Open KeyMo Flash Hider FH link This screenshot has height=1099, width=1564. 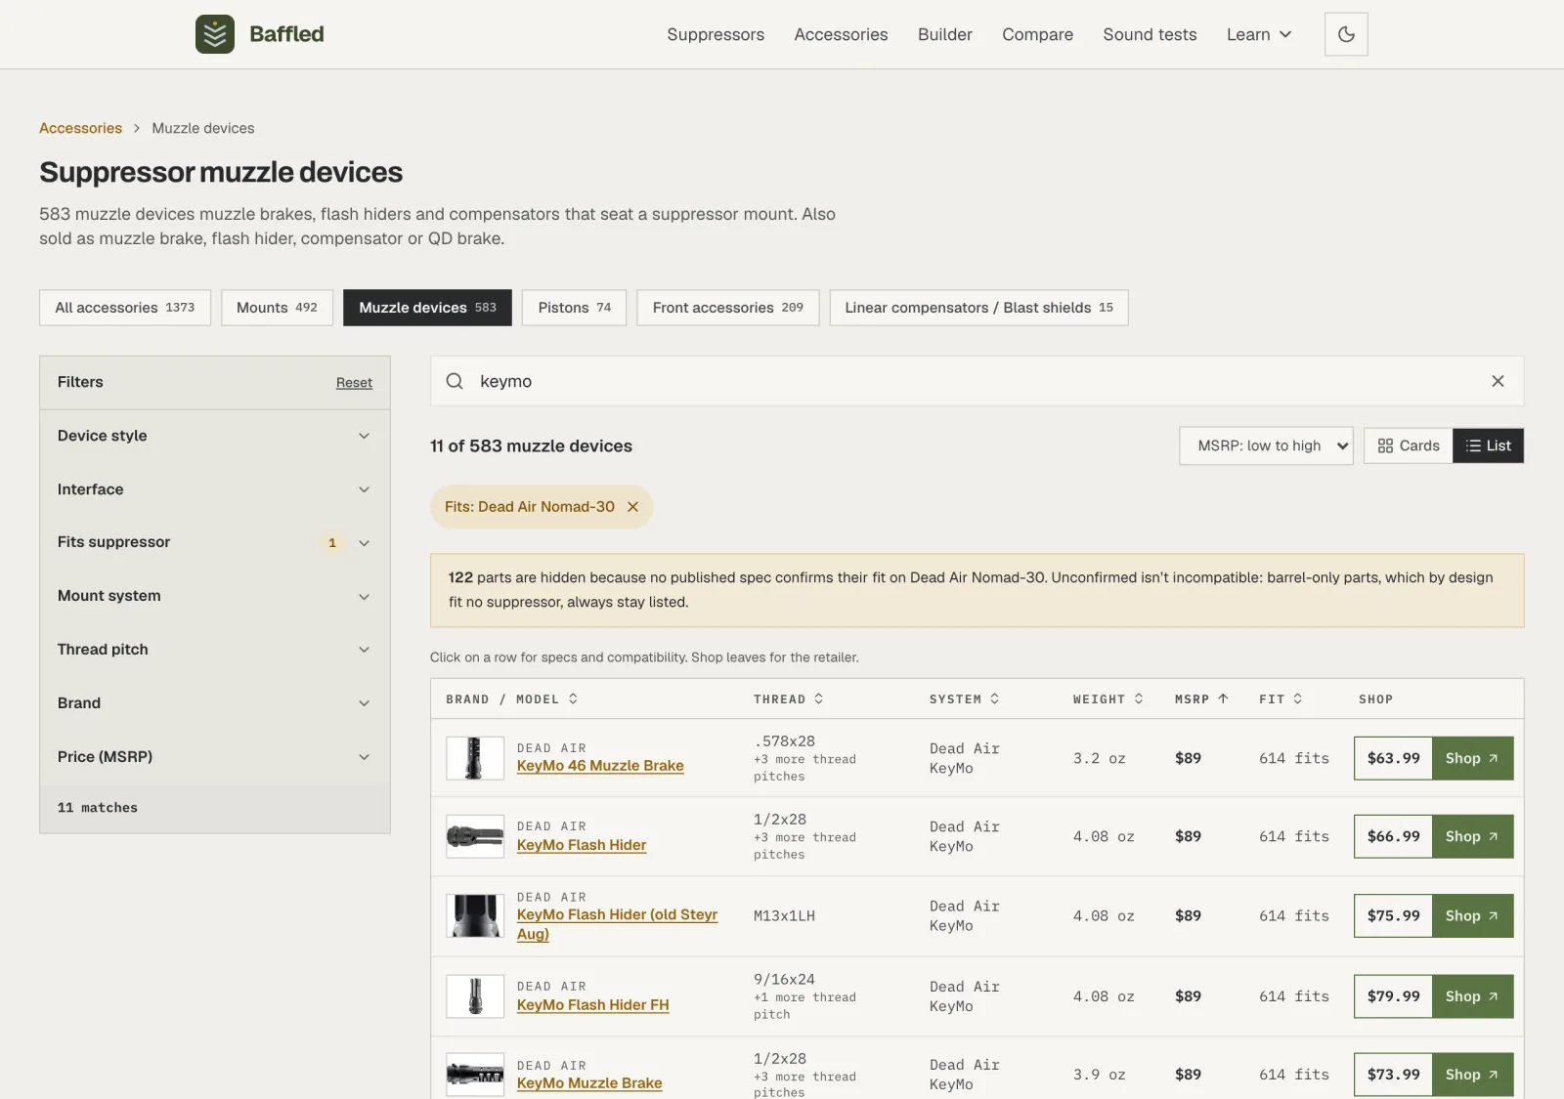(592, 1005)
